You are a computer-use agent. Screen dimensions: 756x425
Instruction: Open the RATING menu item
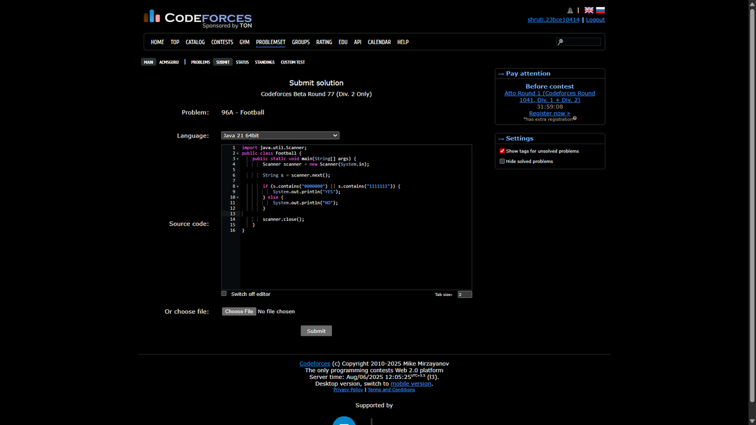(x=324, y=42)
